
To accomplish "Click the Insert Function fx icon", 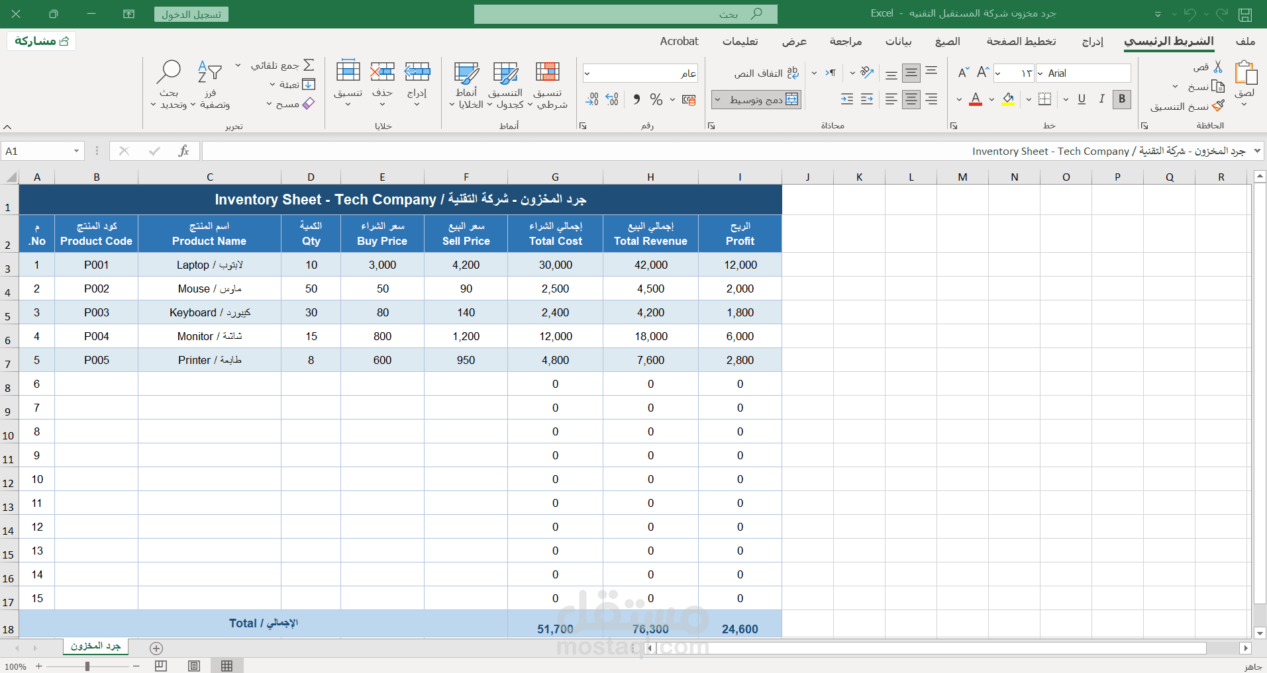I will [x=184, y=151].
